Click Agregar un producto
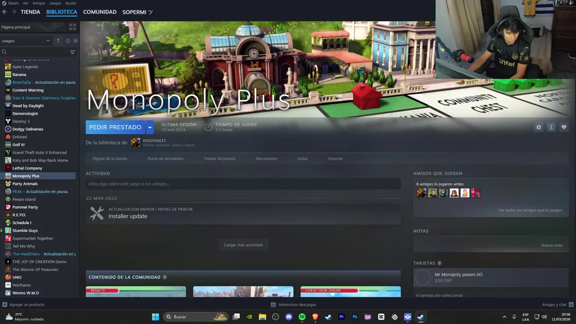 tap(23, 305)
